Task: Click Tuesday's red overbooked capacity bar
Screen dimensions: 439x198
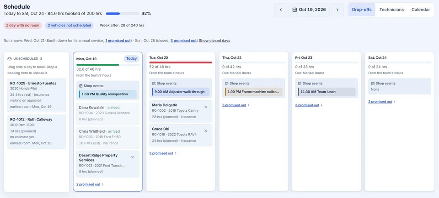Action: point(181,63)
